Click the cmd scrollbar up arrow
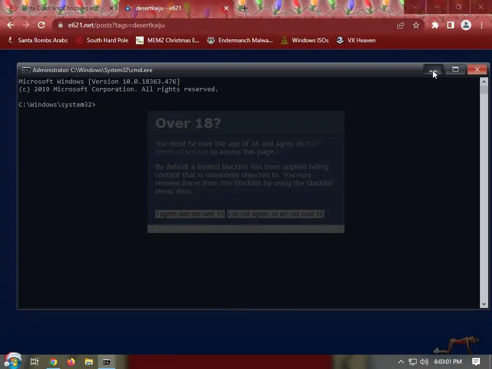The height and width of the screenshot is (369, 492). [484, 82]
